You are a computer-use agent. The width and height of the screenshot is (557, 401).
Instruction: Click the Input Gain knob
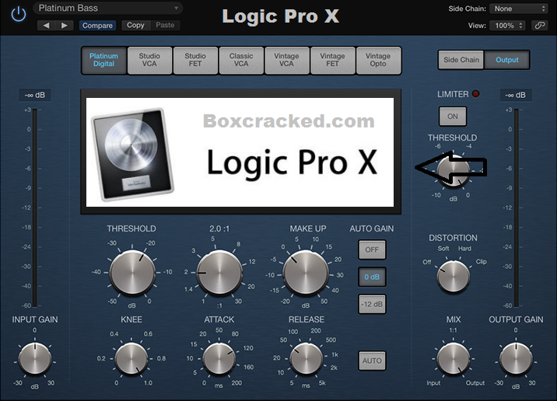click(35, 358)
